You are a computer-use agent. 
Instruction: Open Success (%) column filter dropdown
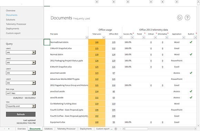pos(132,37)
